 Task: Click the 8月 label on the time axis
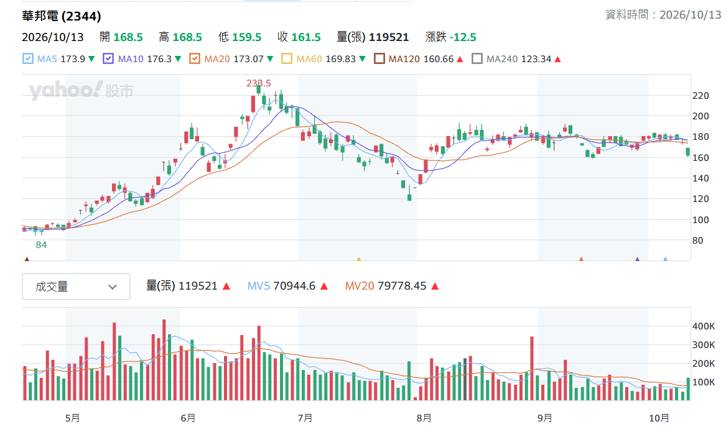424,418
